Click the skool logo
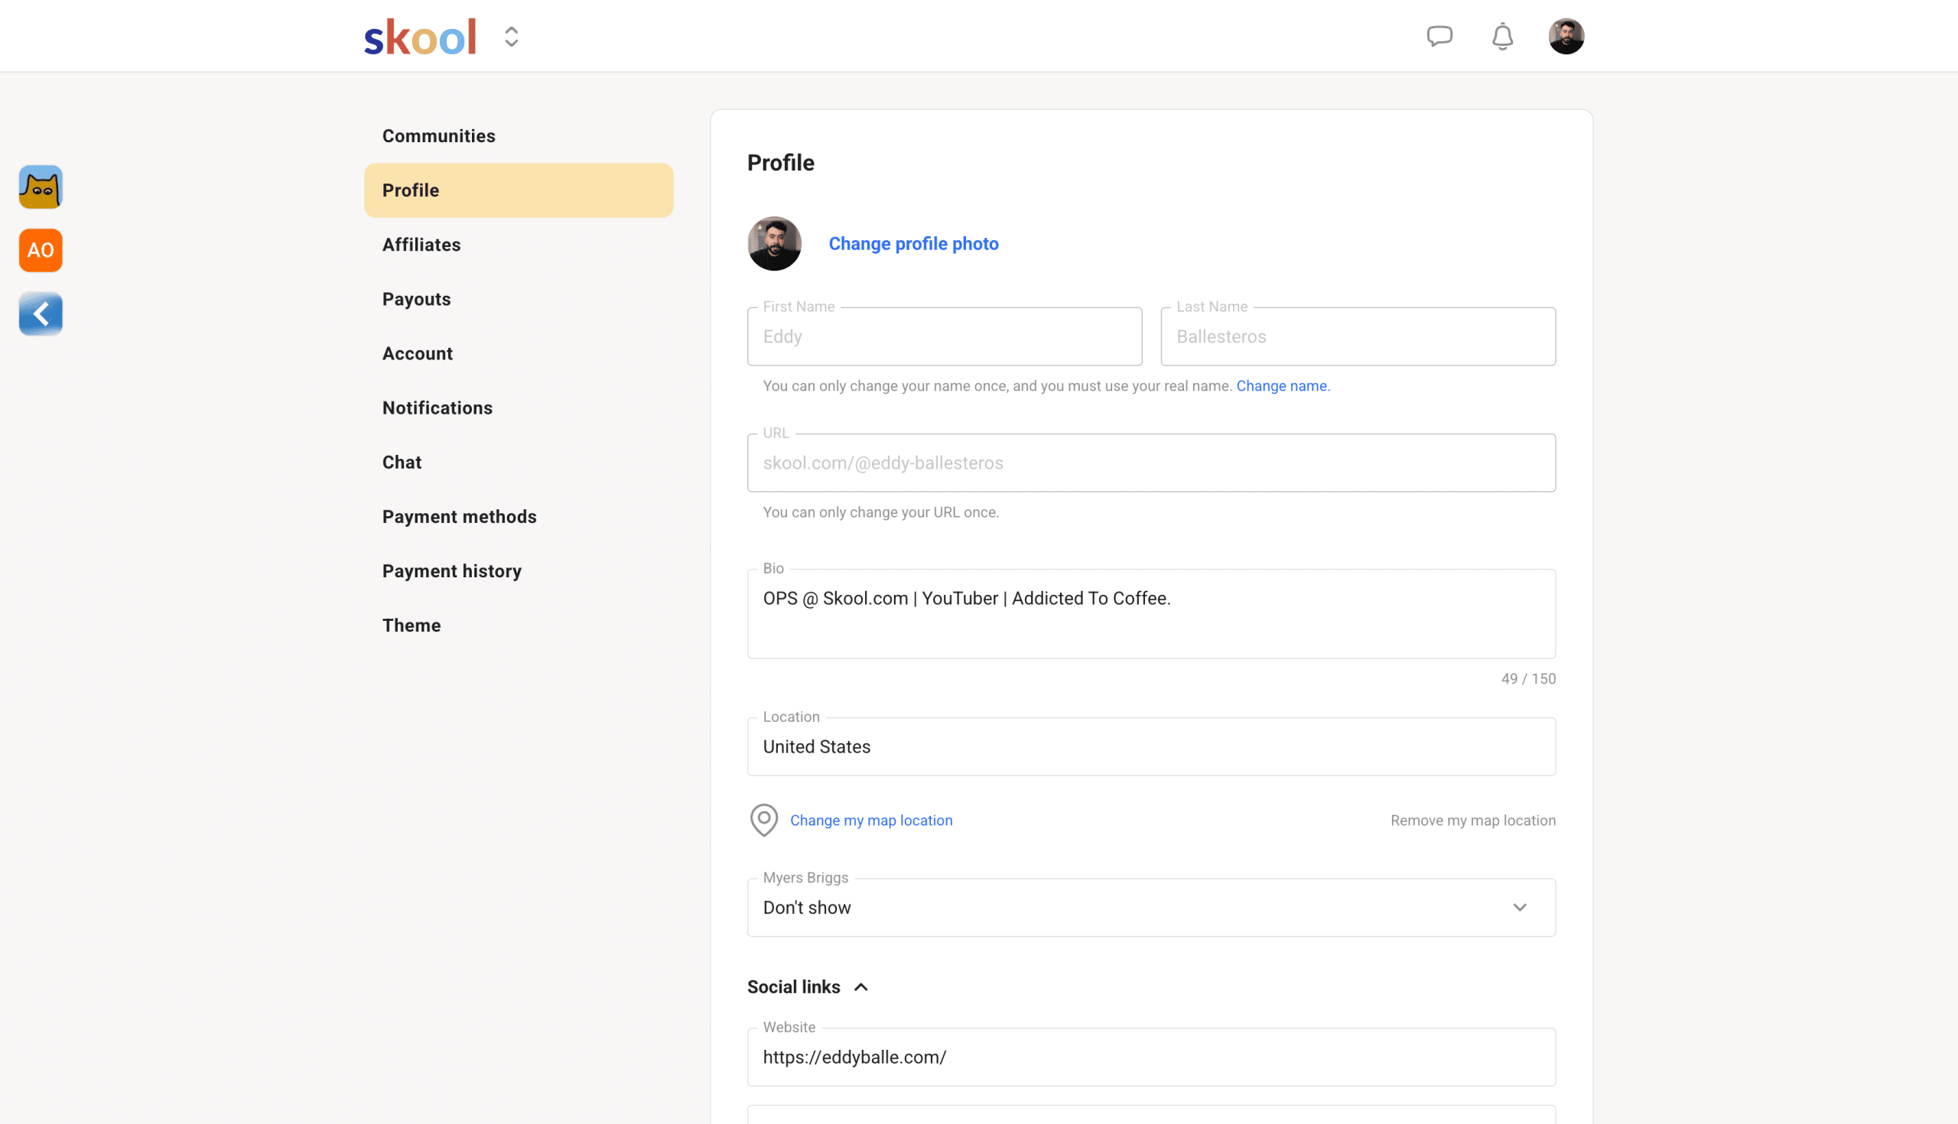The width and height of the screenshot is (1958, 1124). coord(420,37)
